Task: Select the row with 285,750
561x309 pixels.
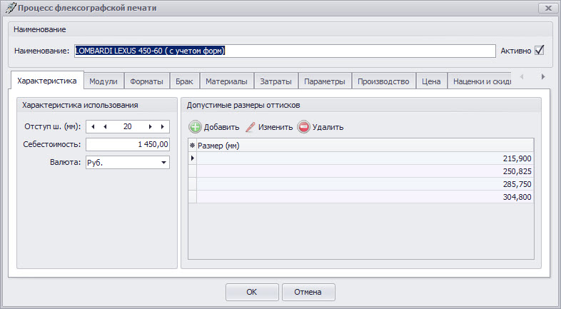Action: (x=365, y=184)
